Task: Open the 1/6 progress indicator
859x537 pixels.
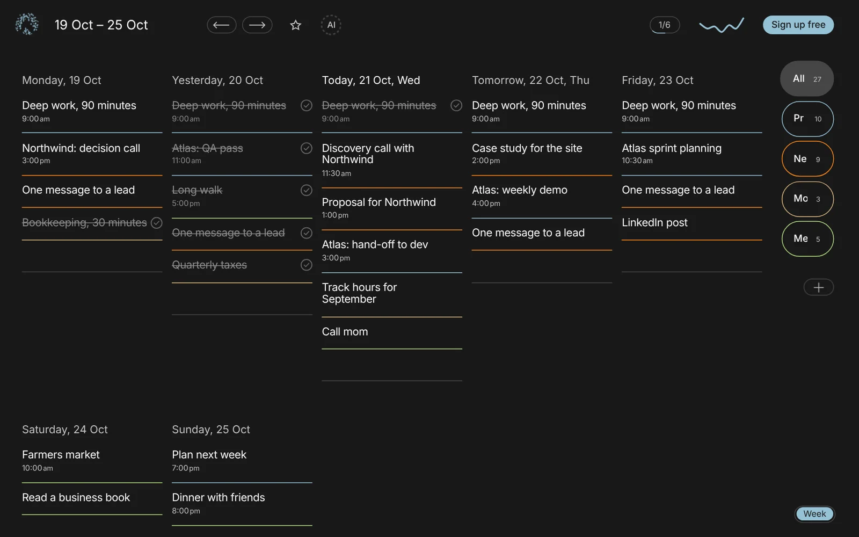Action: click(665, 25)
